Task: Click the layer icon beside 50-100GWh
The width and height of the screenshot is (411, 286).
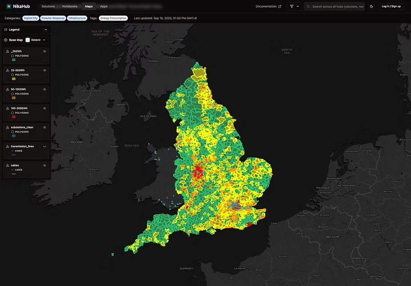Action: tap(8, 89)
